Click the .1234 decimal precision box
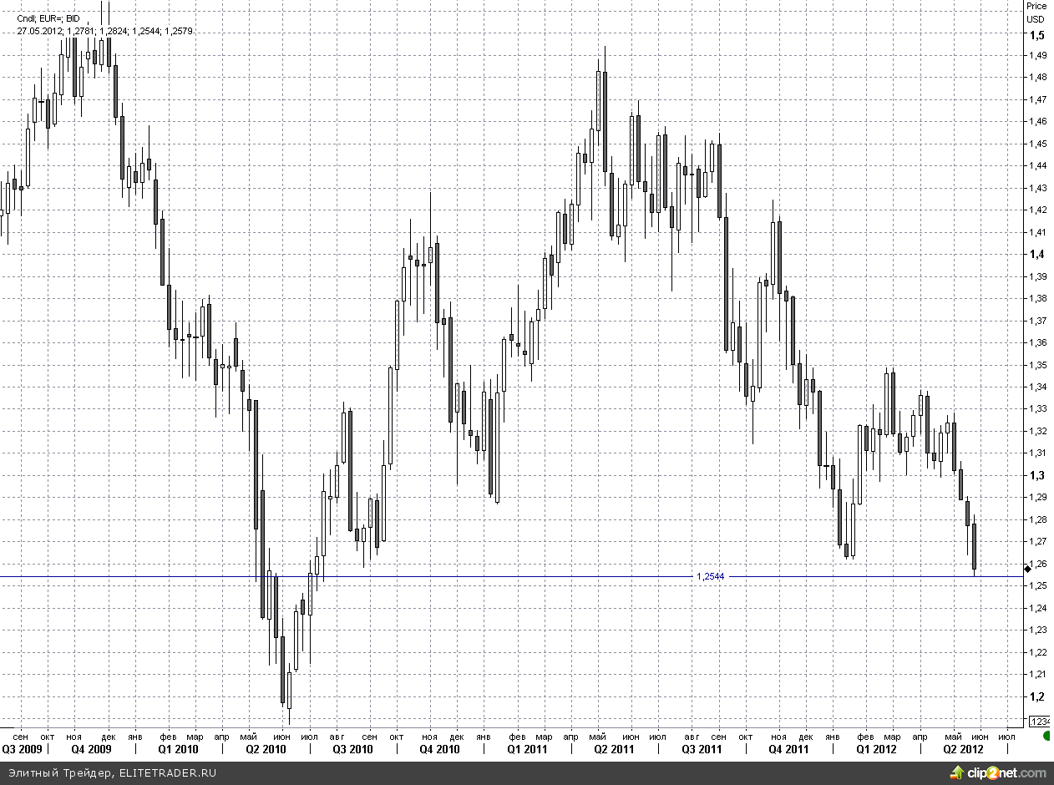Viewport: 1054px width, 785px height. 1040,722
